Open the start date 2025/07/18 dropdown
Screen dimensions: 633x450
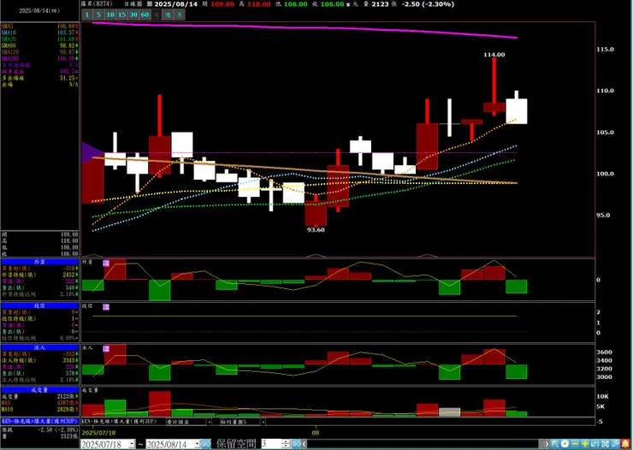tap(132, 444)
